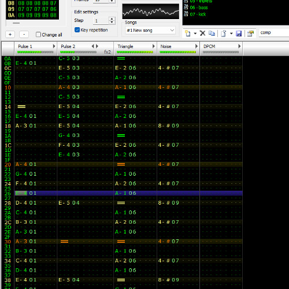Expand the new instrument type dropdown arrow

pos(195,34)
